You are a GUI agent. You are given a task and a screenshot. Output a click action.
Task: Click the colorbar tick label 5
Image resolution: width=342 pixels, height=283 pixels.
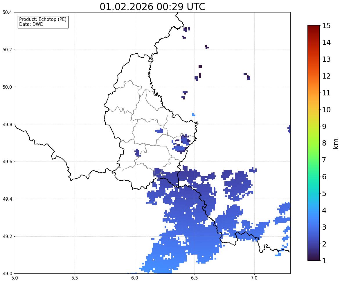click(x=324, y=193)
